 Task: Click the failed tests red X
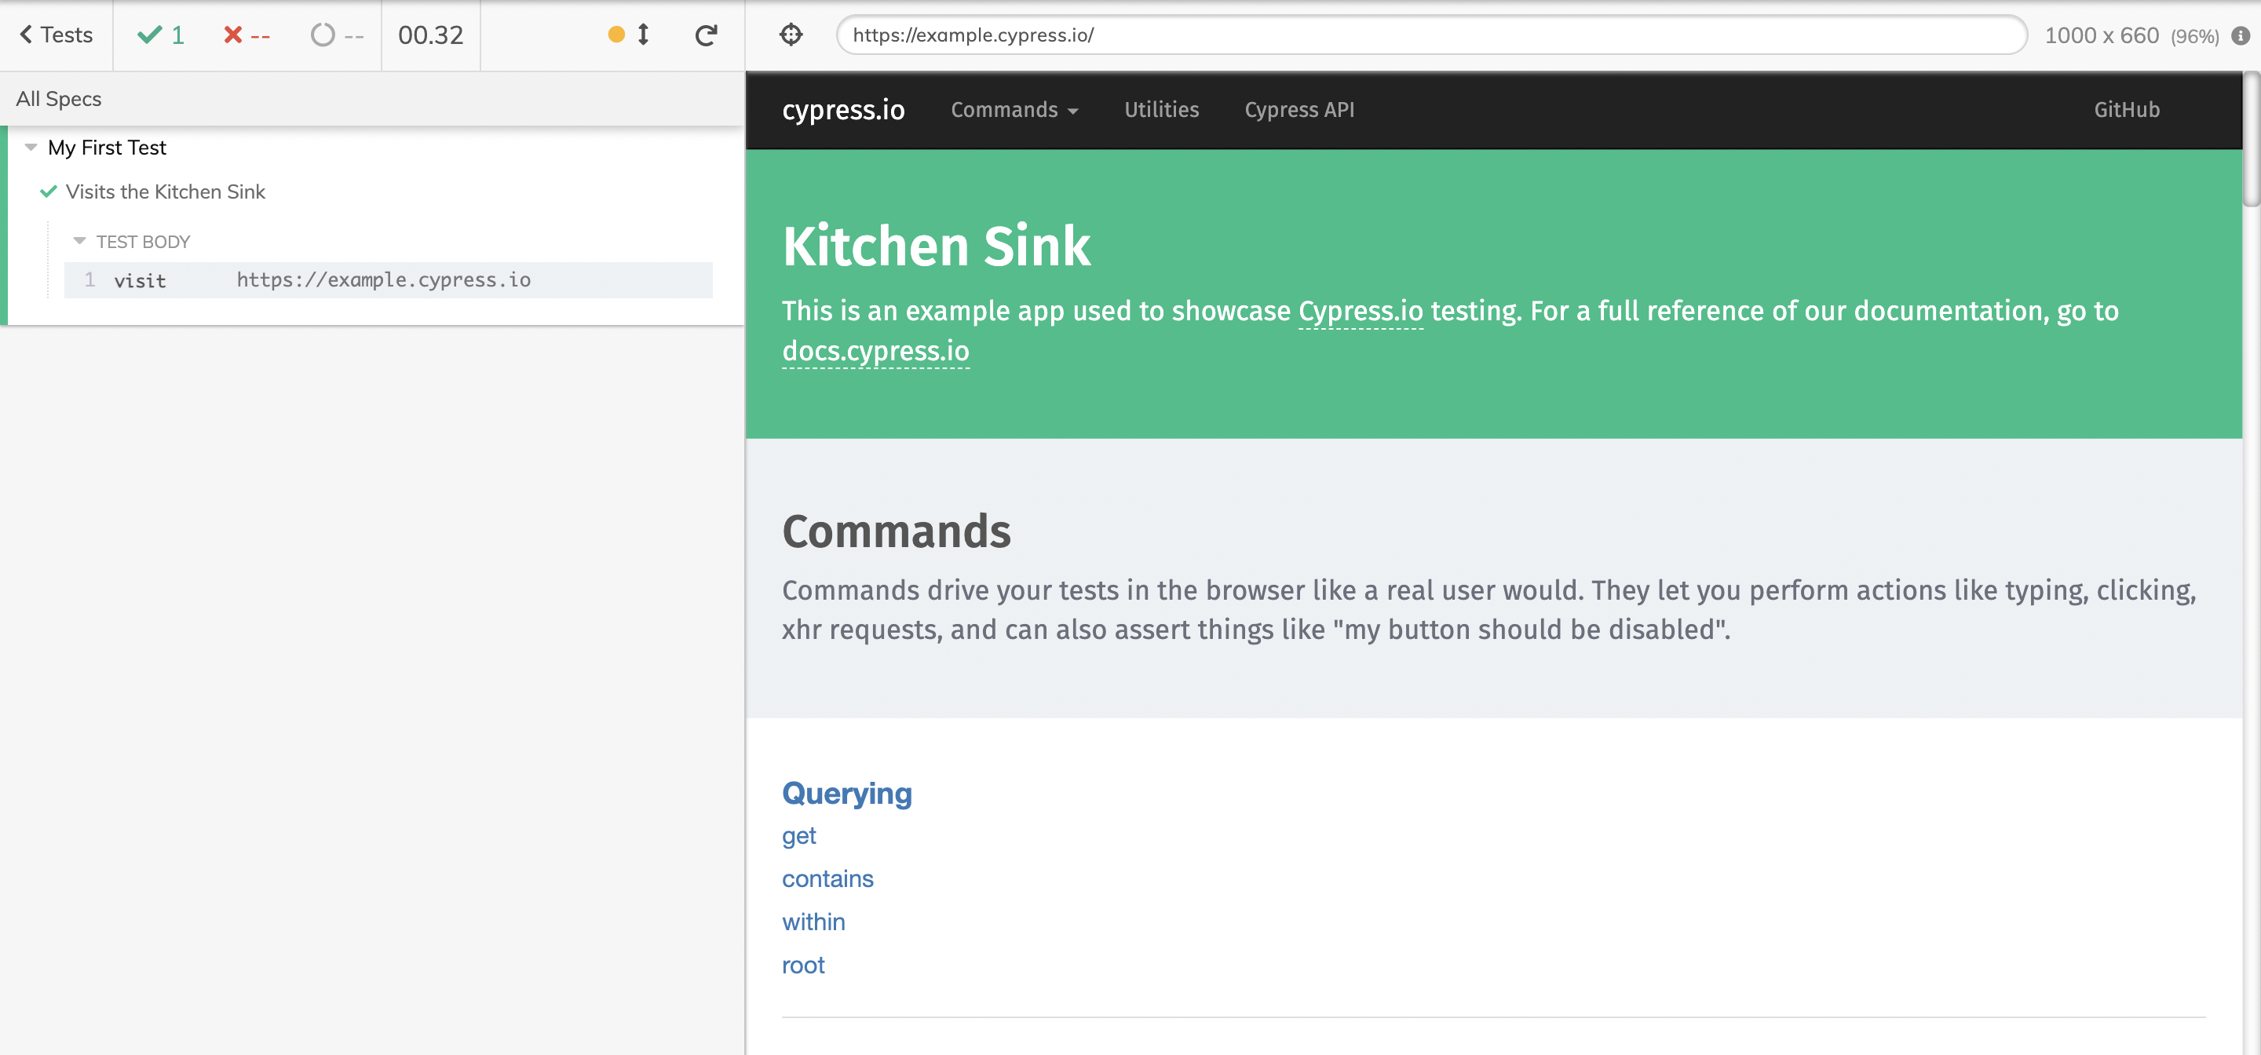pyautogui.click(x=232, y=35)
